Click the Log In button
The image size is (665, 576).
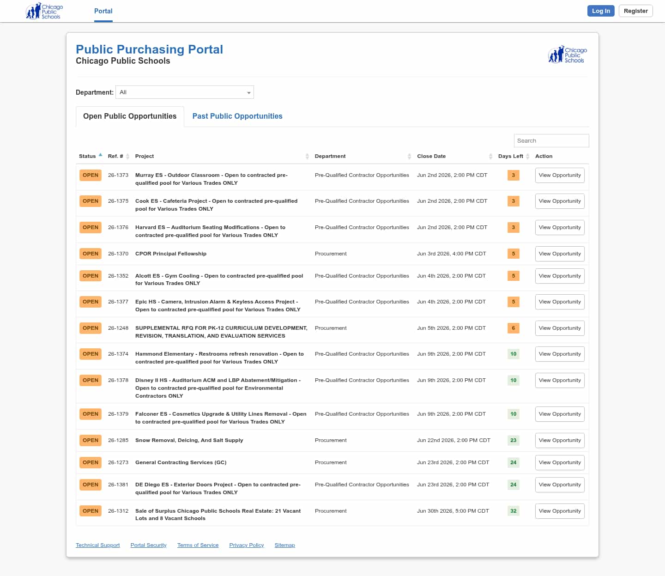coord(601,11)
